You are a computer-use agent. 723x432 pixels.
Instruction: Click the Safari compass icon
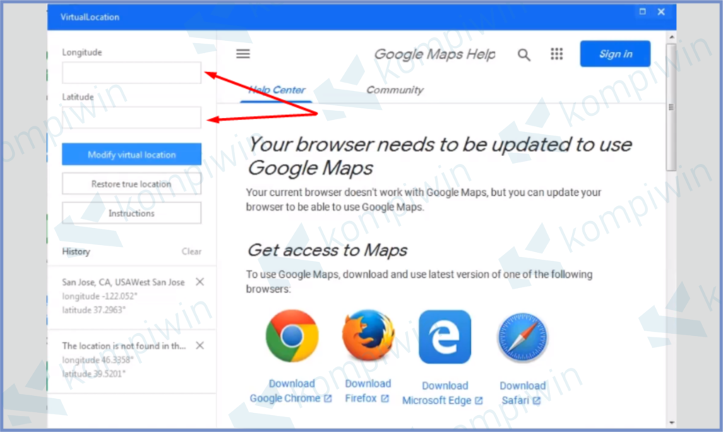point(522,337)
